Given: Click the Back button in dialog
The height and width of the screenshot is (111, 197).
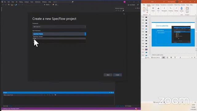Looking at the screenshot, I should tap(108, 75).
